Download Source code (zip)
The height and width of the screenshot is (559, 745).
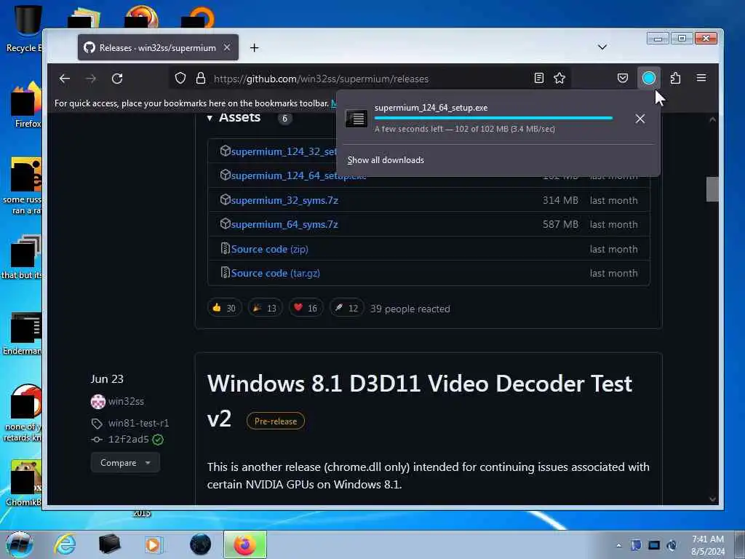coord(269,249)
